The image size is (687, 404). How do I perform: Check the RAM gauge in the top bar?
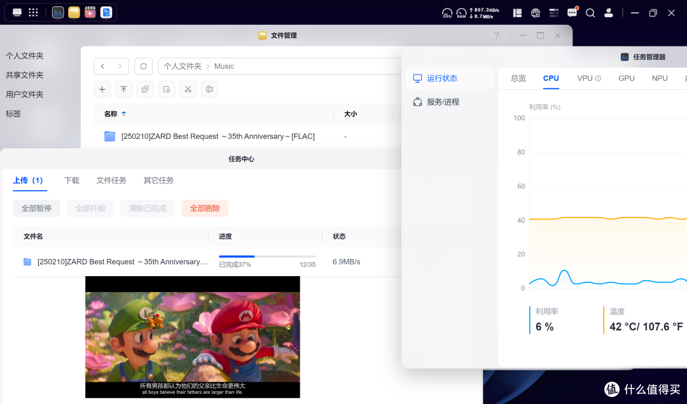coord(461,13)
